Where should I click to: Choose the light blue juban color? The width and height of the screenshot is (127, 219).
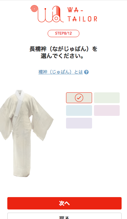click(79, 110)
